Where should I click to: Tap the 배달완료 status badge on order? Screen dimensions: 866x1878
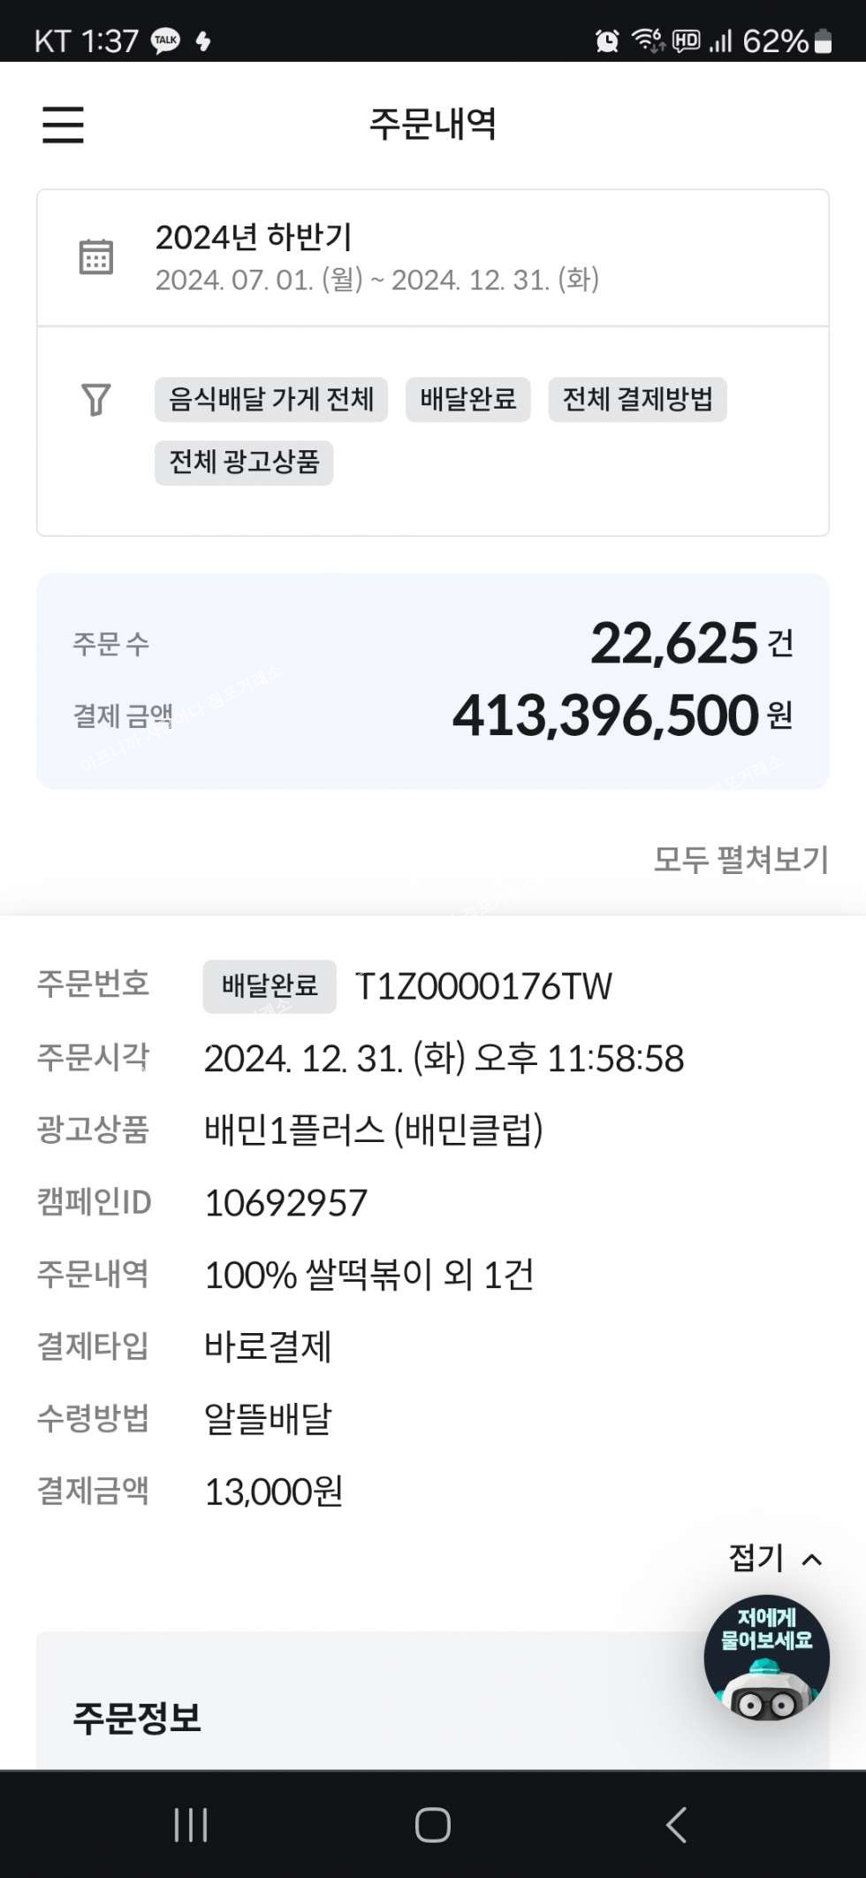(x=270, y=986)
